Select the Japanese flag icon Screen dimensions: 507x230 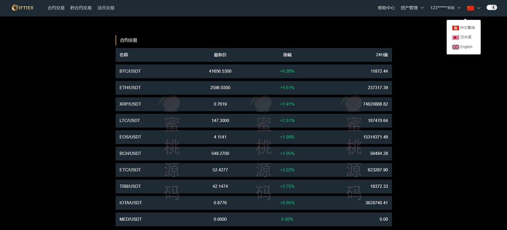coord(455,38)
